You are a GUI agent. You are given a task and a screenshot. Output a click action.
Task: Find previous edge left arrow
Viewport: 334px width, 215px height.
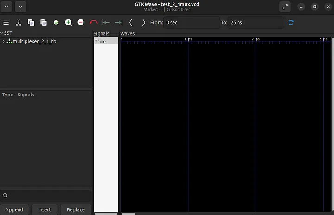click(131, 22)
